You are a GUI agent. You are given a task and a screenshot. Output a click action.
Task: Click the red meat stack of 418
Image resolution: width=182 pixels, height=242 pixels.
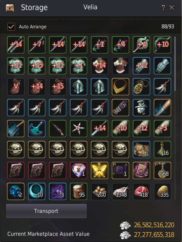(x=141, y=191)
